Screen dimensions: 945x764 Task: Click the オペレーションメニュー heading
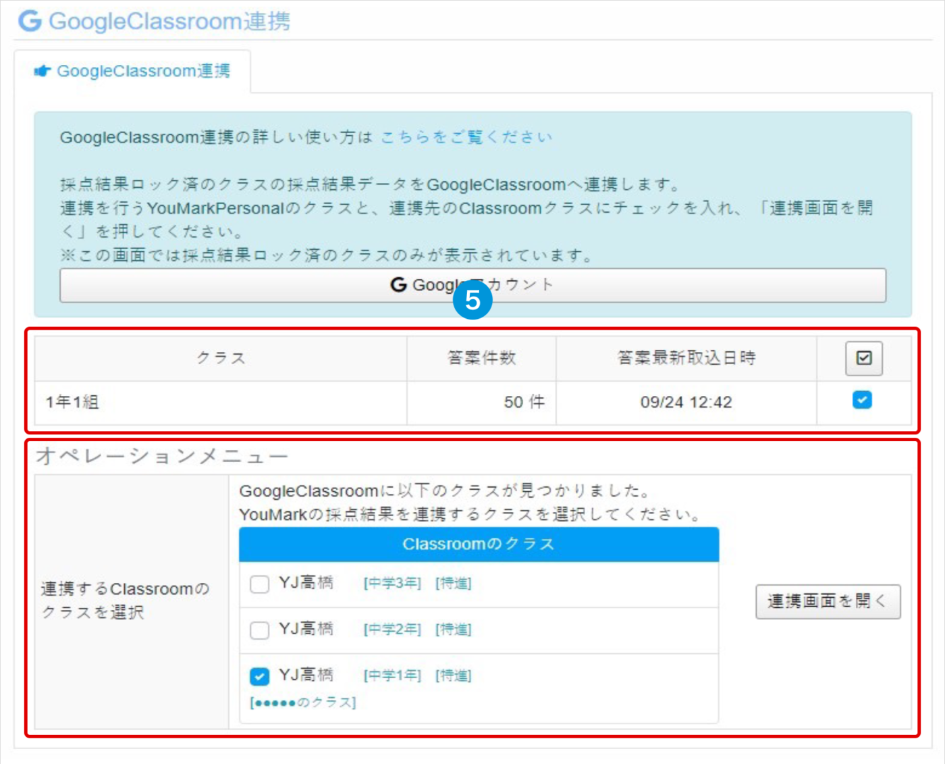162,456
